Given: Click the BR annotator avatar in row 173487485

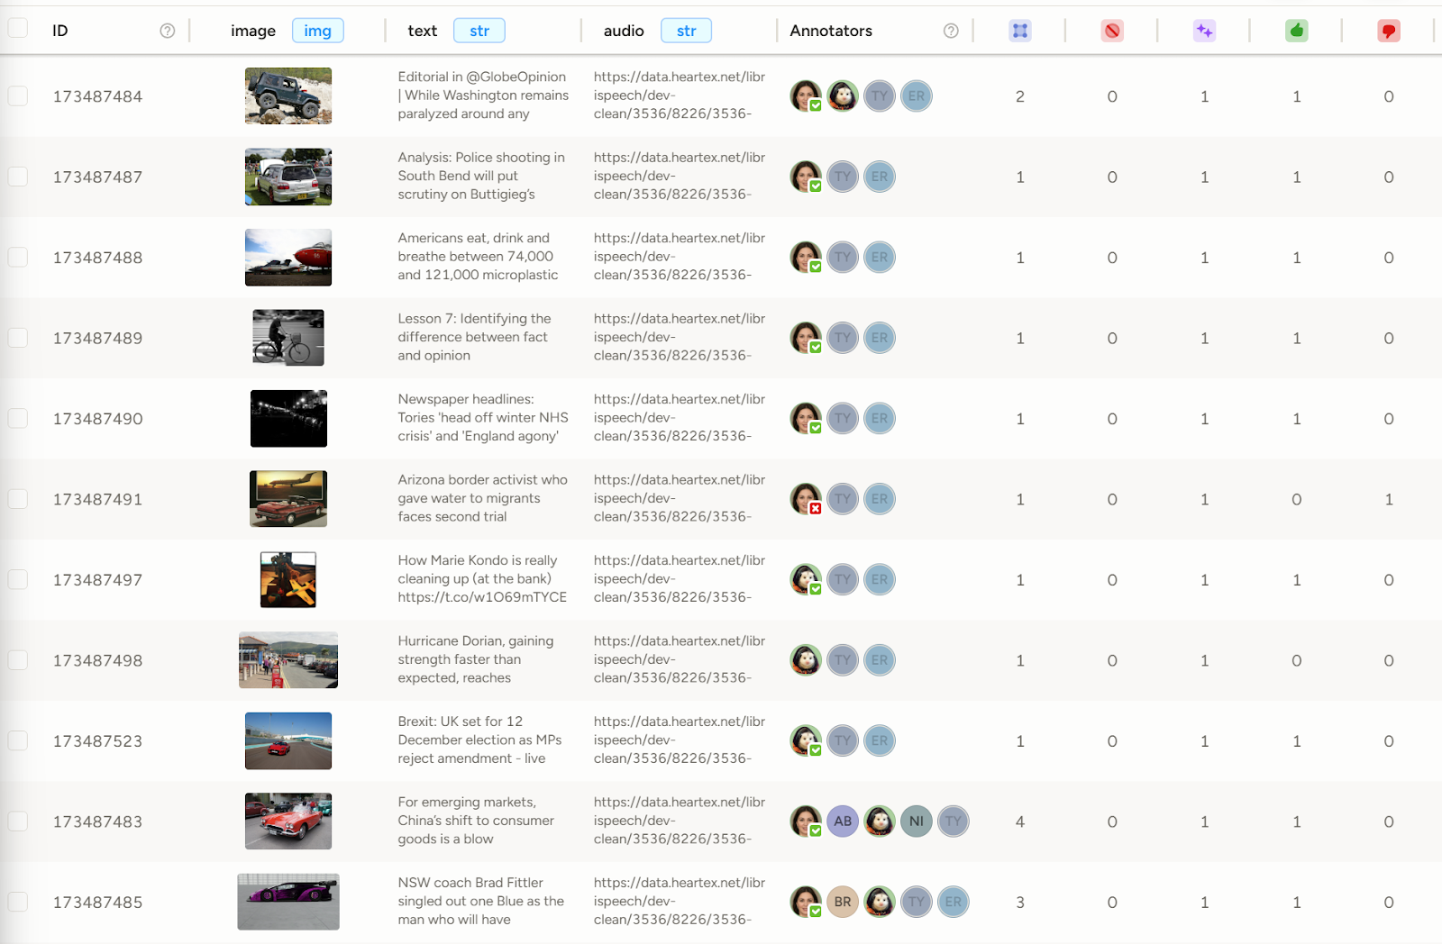Looking at the screenshot, I should pos(842,901).
